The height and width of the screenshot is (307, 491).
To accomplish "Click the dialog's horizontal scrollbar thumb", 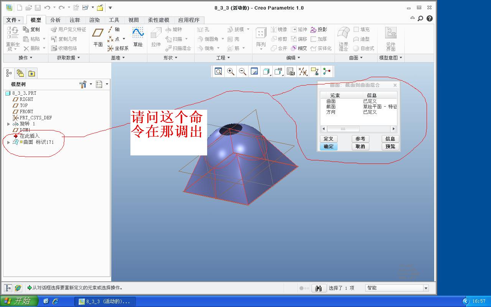I will 343,129.
